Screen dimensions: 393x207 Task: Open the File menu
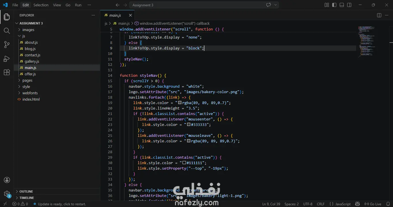tap(15, 5)
